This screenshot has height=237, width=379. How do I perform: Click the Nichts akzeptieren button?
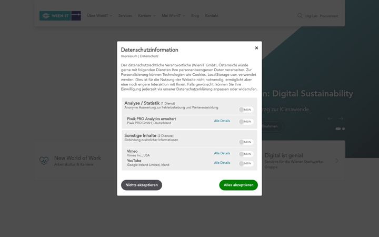tap(142, 185)
